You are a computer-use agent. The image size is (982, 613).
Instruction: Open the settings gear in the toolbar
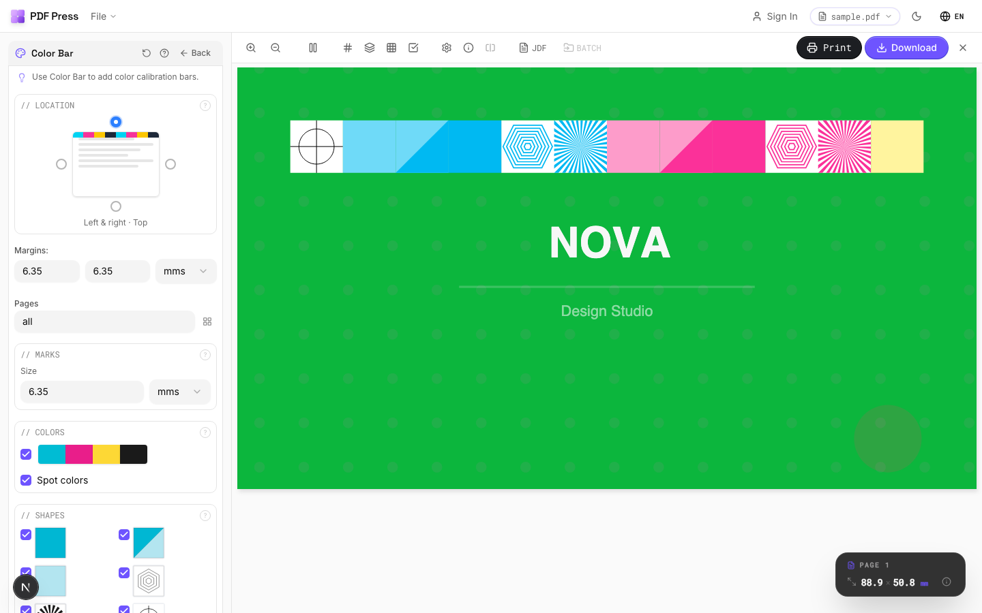[447, 48]
